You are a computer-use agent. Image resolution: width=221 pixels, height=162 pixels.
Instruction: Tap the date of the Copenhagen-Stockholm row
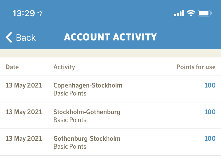[x=24, y=85]
